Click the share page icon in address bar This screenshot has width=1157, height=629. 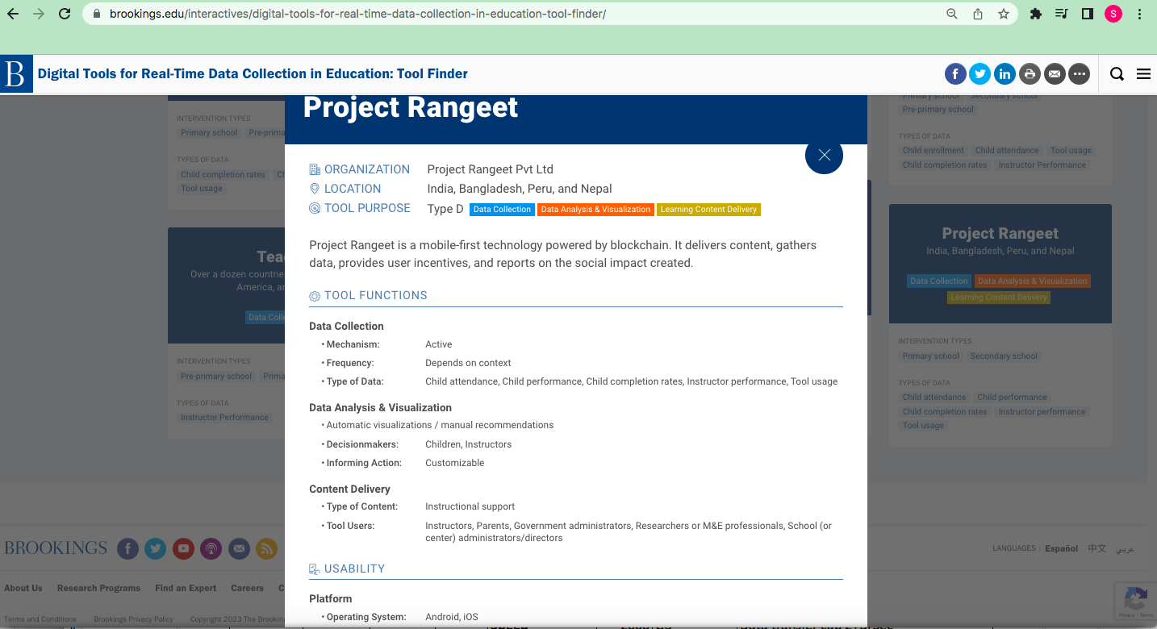(978, 14)
